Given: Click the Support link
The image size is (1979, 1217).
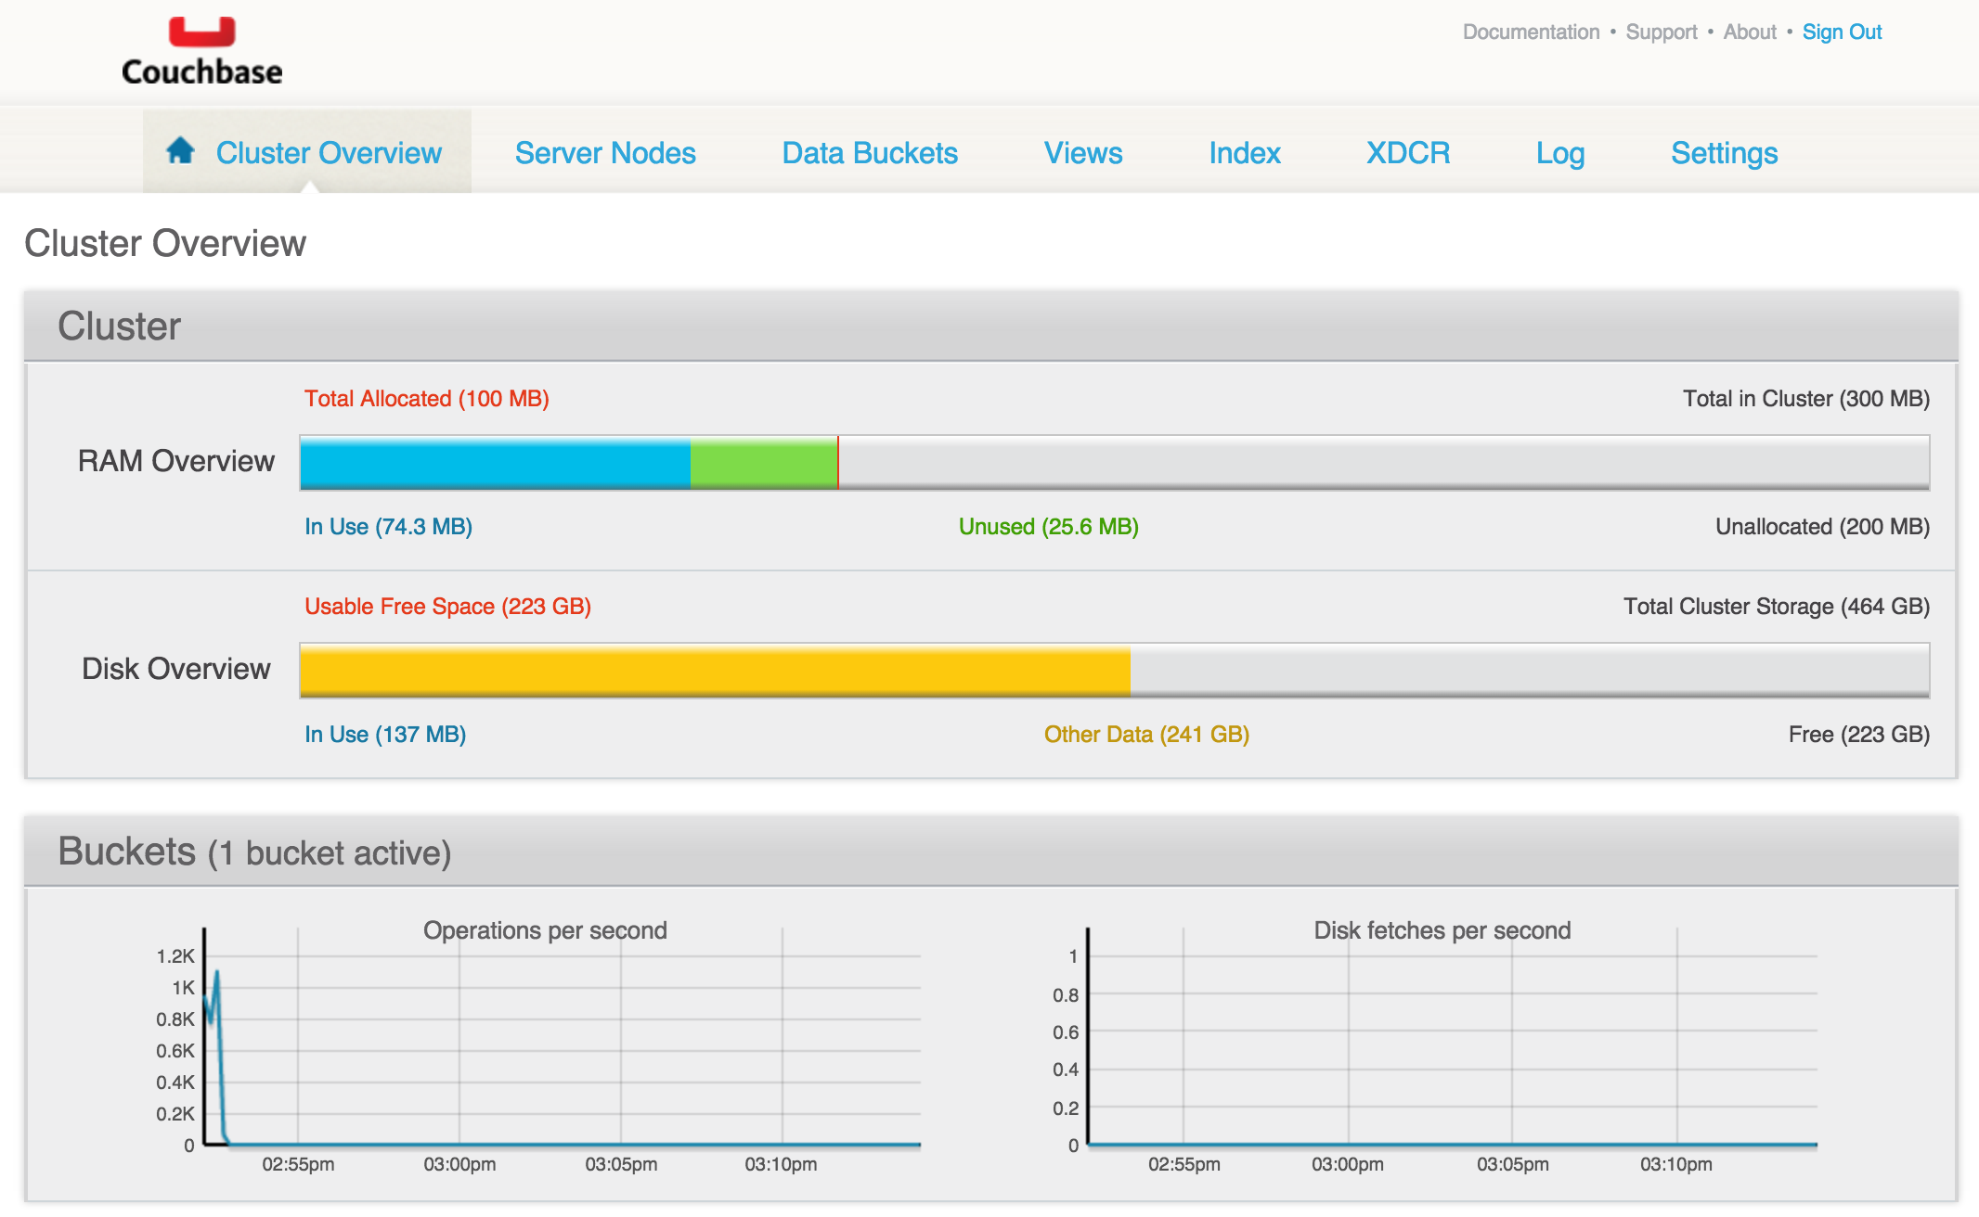Looking at the screenshot, I should [x=1662, y=31].
